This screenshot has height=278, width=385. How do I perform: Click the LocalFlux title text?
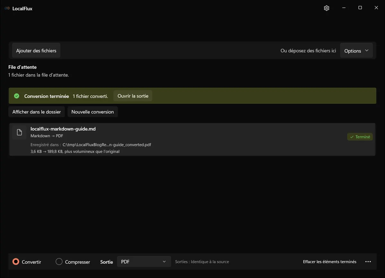pos(22,9)
